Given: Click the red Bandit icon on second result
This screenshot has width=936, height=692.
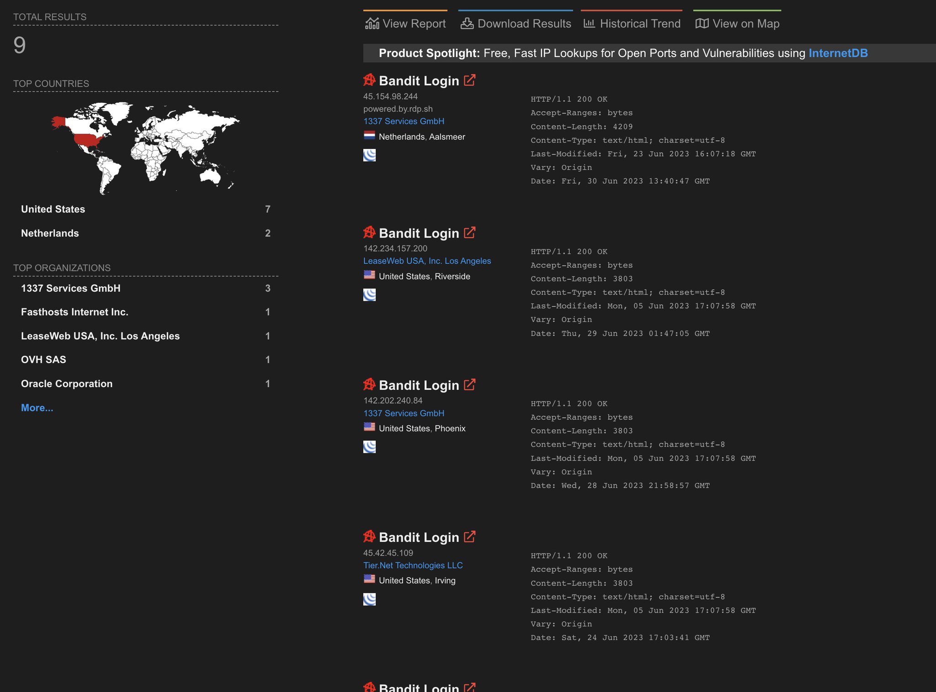Looking at the screenshot, I should coord(369,232).
